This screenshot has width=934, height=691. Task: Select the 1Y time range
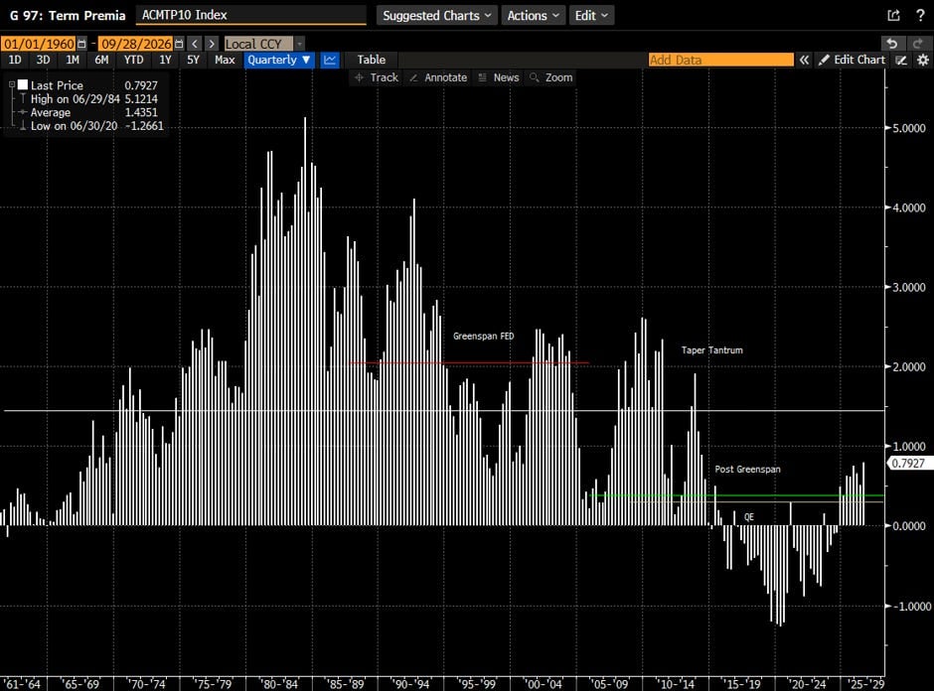pyautogui.click(x=165, y=60)
